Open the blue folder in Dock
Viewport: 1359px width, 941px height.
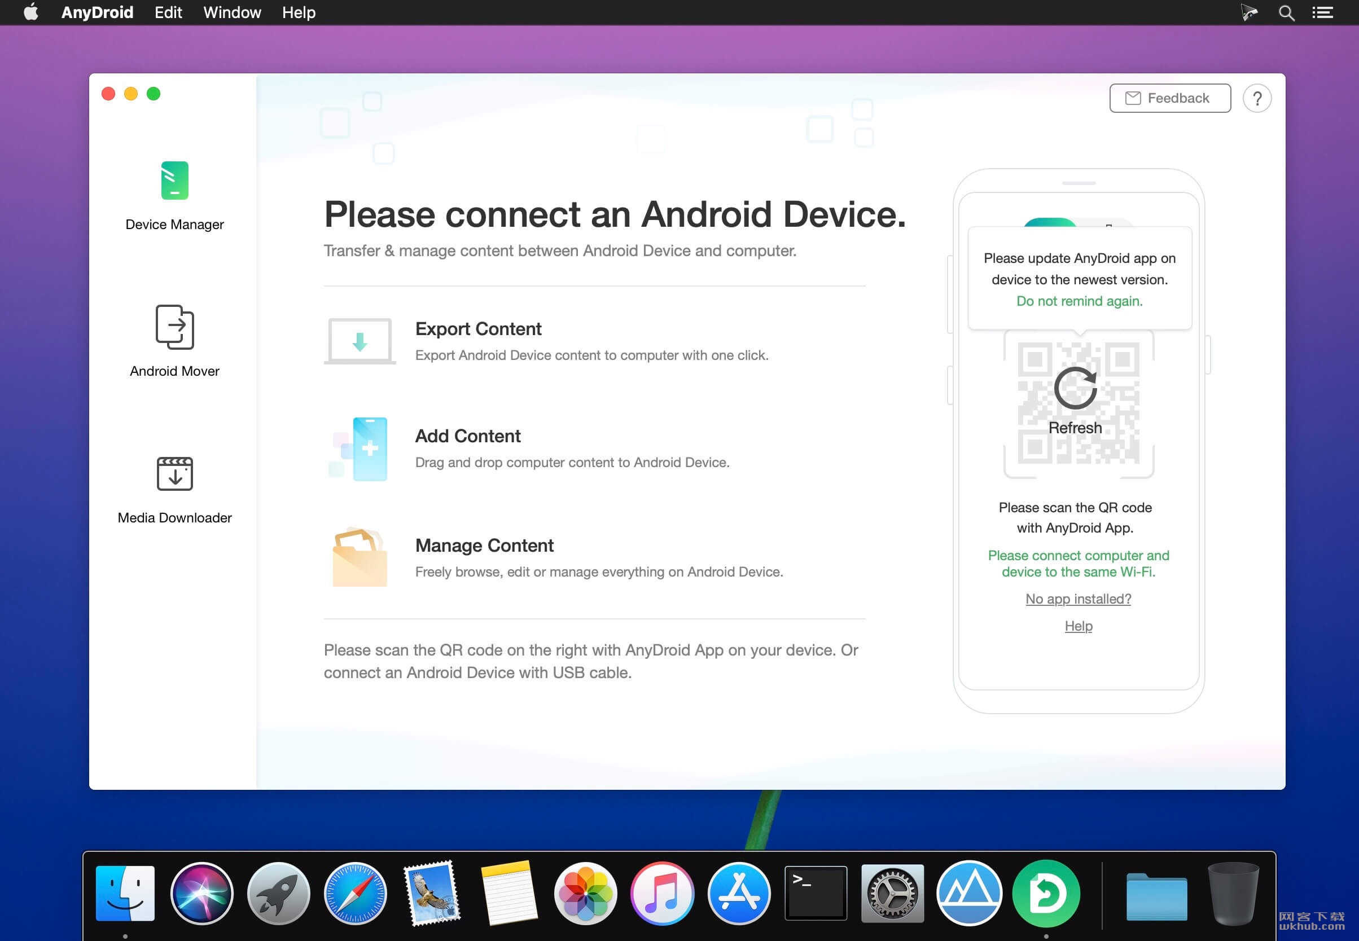1157,896
